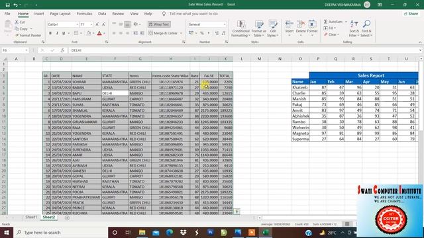Open Sort & Filter menu
The image size is (424, 238).
coord(354,28)
